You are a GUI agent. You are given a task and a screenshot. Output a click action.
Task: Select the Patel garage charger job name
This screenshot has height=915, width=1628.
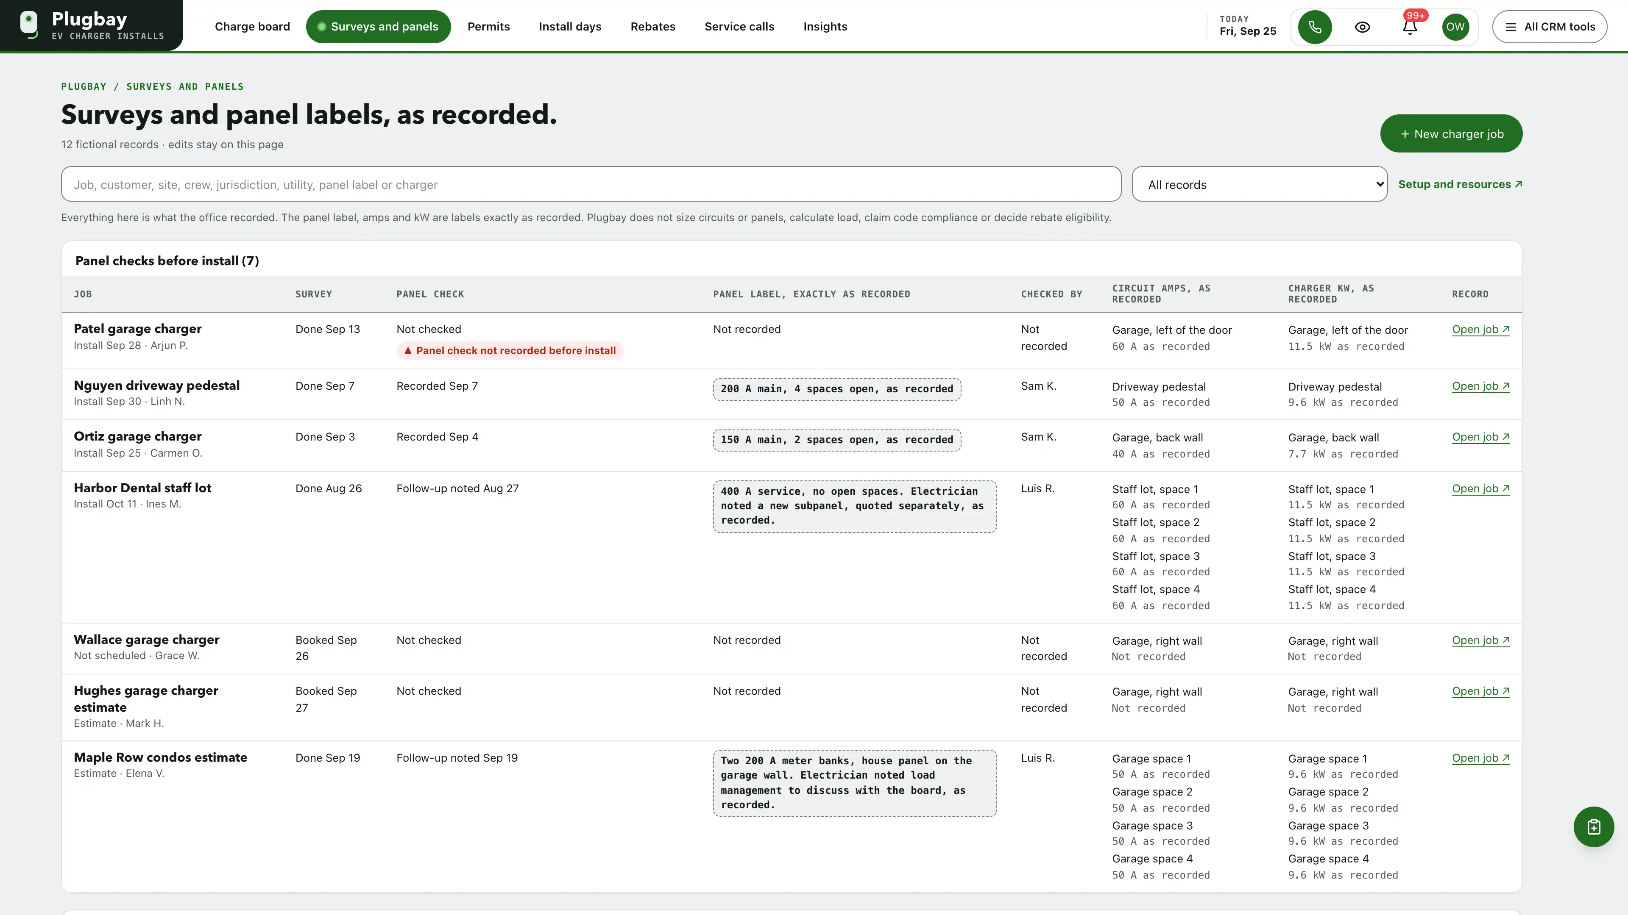point(137,329)
